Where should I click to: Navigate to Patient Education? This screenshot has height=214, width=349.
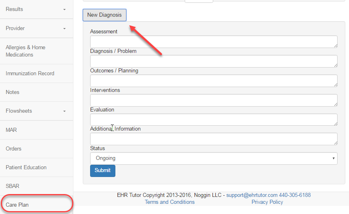click(26, 168)
